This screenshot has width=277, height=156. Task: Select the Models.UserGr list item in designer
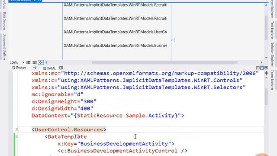coord(116,32)
